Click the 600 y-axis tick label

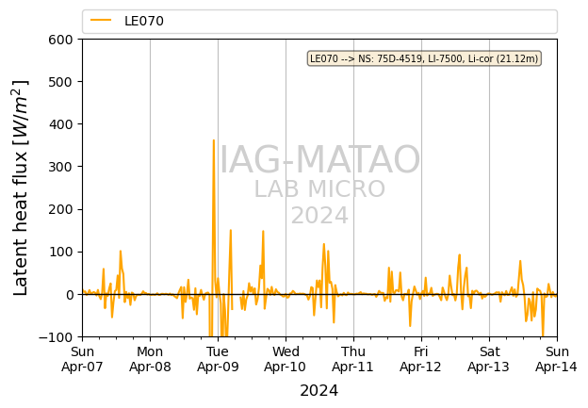click(x=60, y=40)
